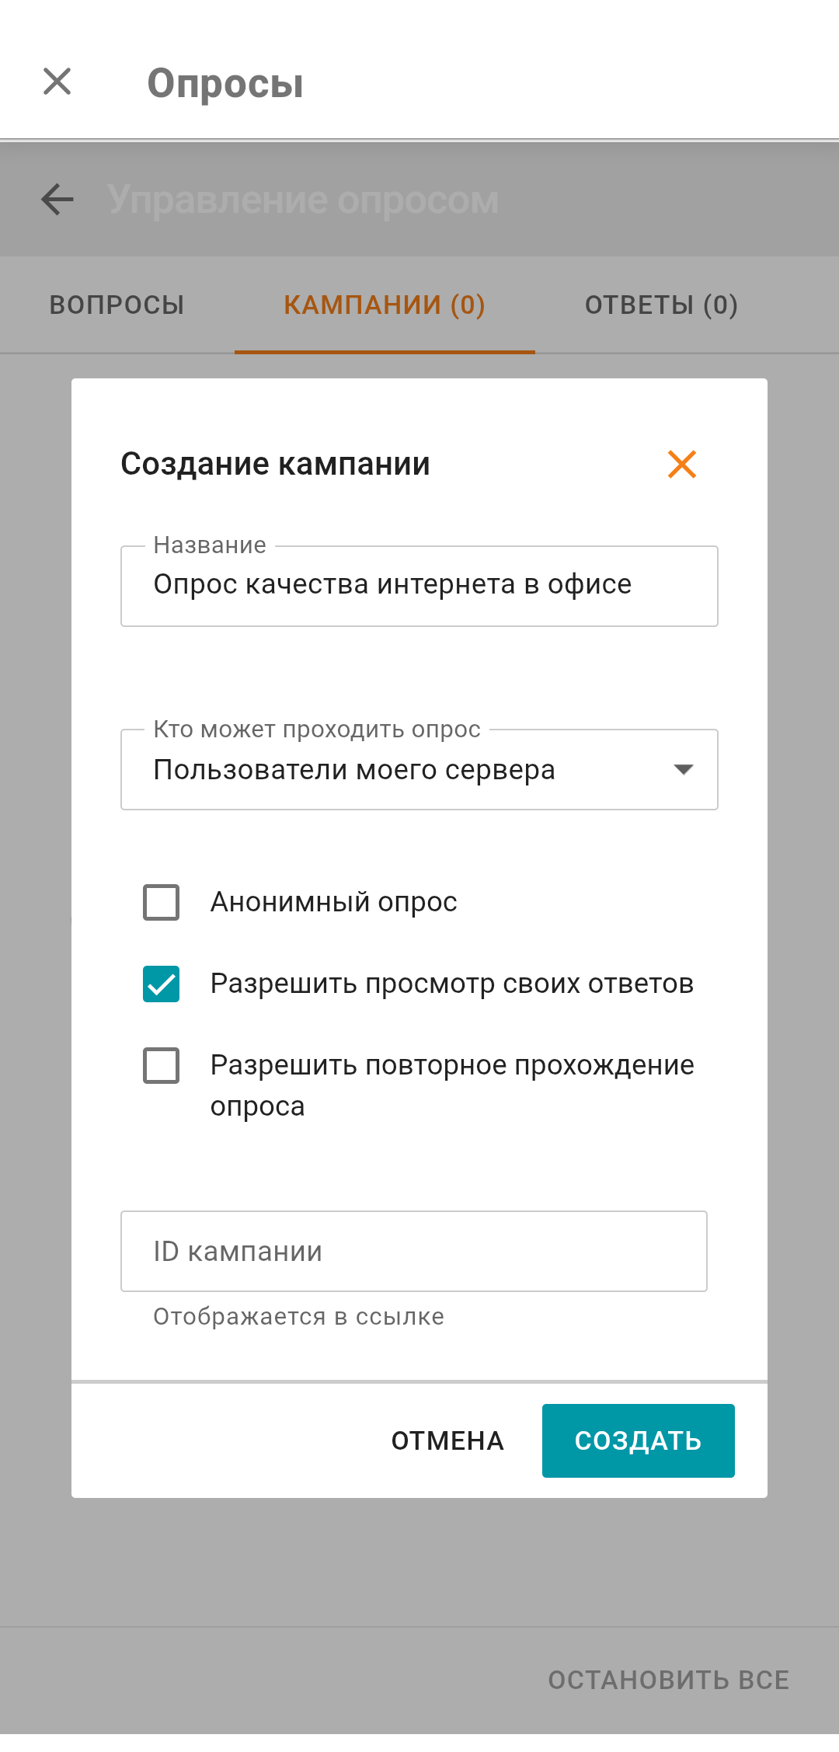Close the Опросы screen with the X icon

57,82
